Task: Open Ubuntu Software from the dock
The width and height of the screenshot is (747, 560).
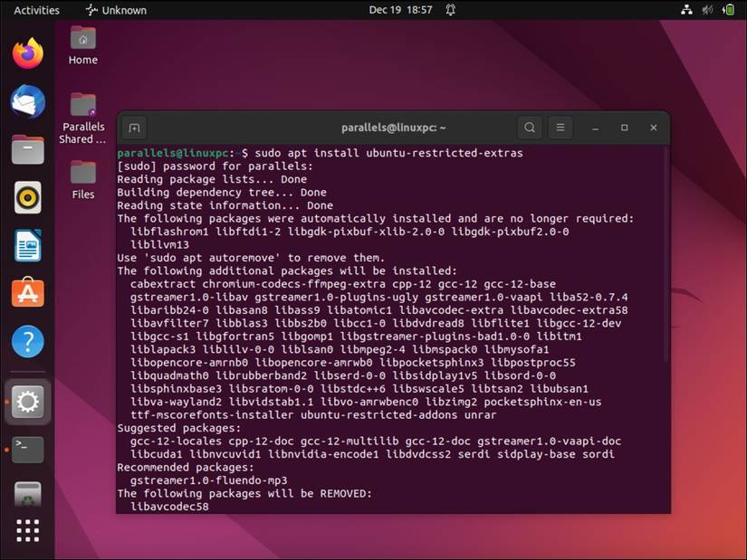Action: click(27, 291)
